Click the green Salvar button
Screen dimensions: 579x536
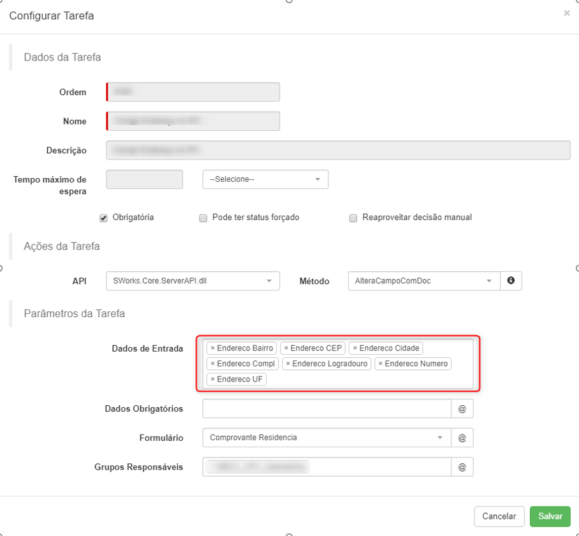[x=550, y=516]
